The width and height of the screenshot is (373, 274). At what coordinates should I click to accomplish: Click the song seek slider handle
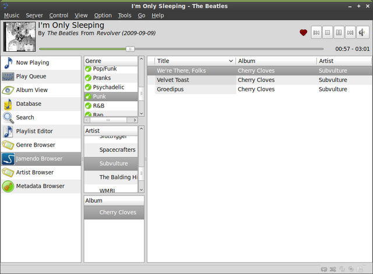[x=130, y=49]
